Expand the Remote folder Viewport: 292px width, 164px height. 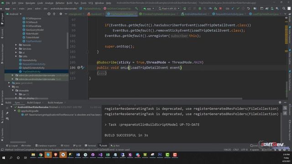[16, 45]
